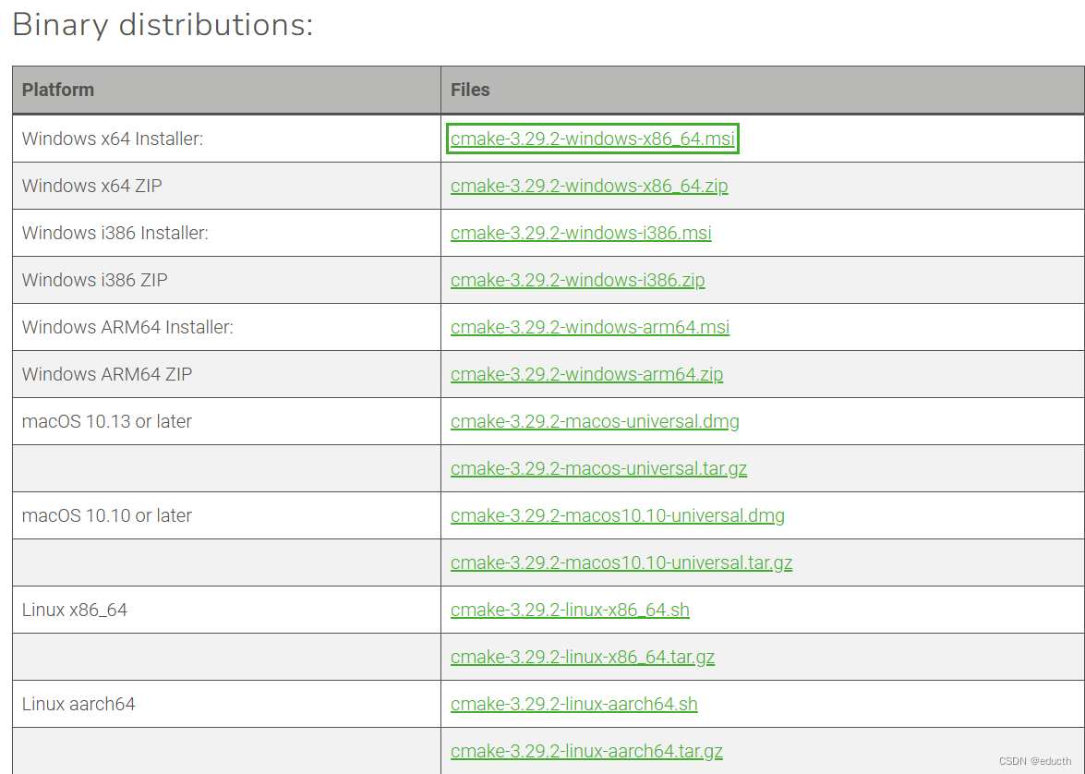Open the cmake-3.29.2-windows-i386.zip link
The width and height of the screenshot is (1085, 774).
click(578, 280)
